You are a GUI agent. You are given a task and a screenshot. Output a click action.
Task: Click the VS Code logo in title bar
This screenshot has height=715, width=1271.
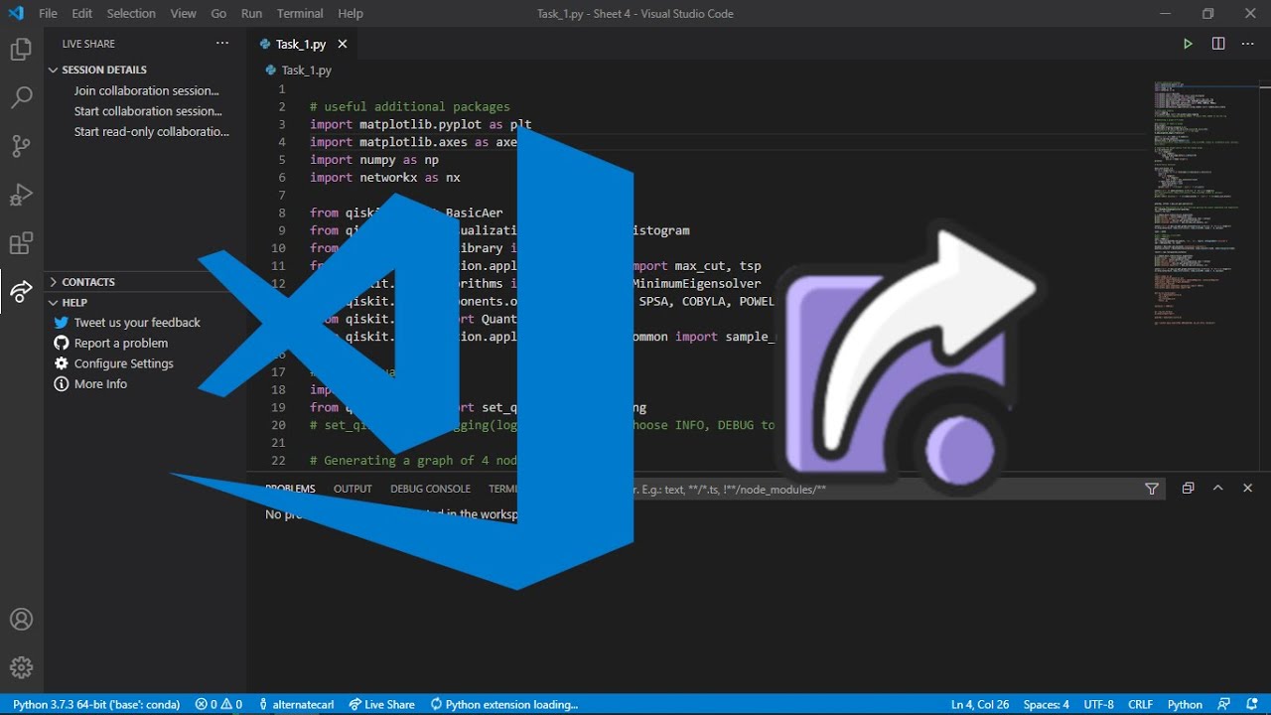(x=16, y=13)
